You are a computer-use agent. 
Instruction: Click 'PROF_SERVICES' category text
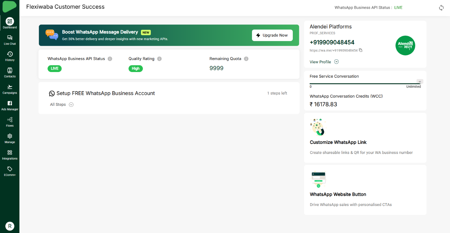pyautogui.click(x=322, y=33)
